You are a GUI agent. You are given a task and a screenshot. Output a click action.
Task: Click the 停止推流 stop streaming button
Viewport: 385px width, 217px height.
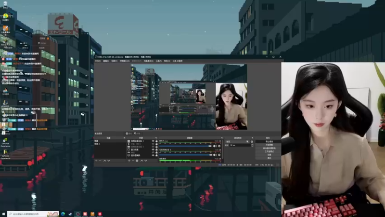click(x=268, y=142)
